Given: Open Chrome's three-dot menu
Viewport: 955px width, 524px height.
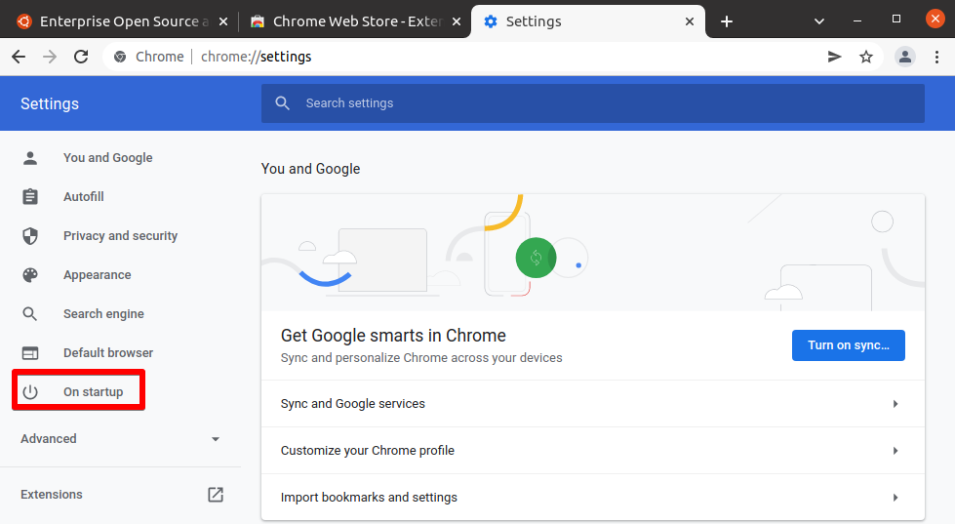Looking at the screenshot, I should coord(936,57).
